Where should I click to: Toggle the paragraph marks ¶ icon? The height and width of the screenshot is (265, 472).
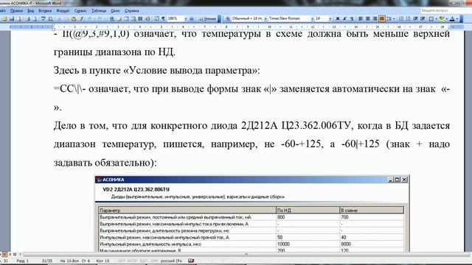[x=164, y=18]
